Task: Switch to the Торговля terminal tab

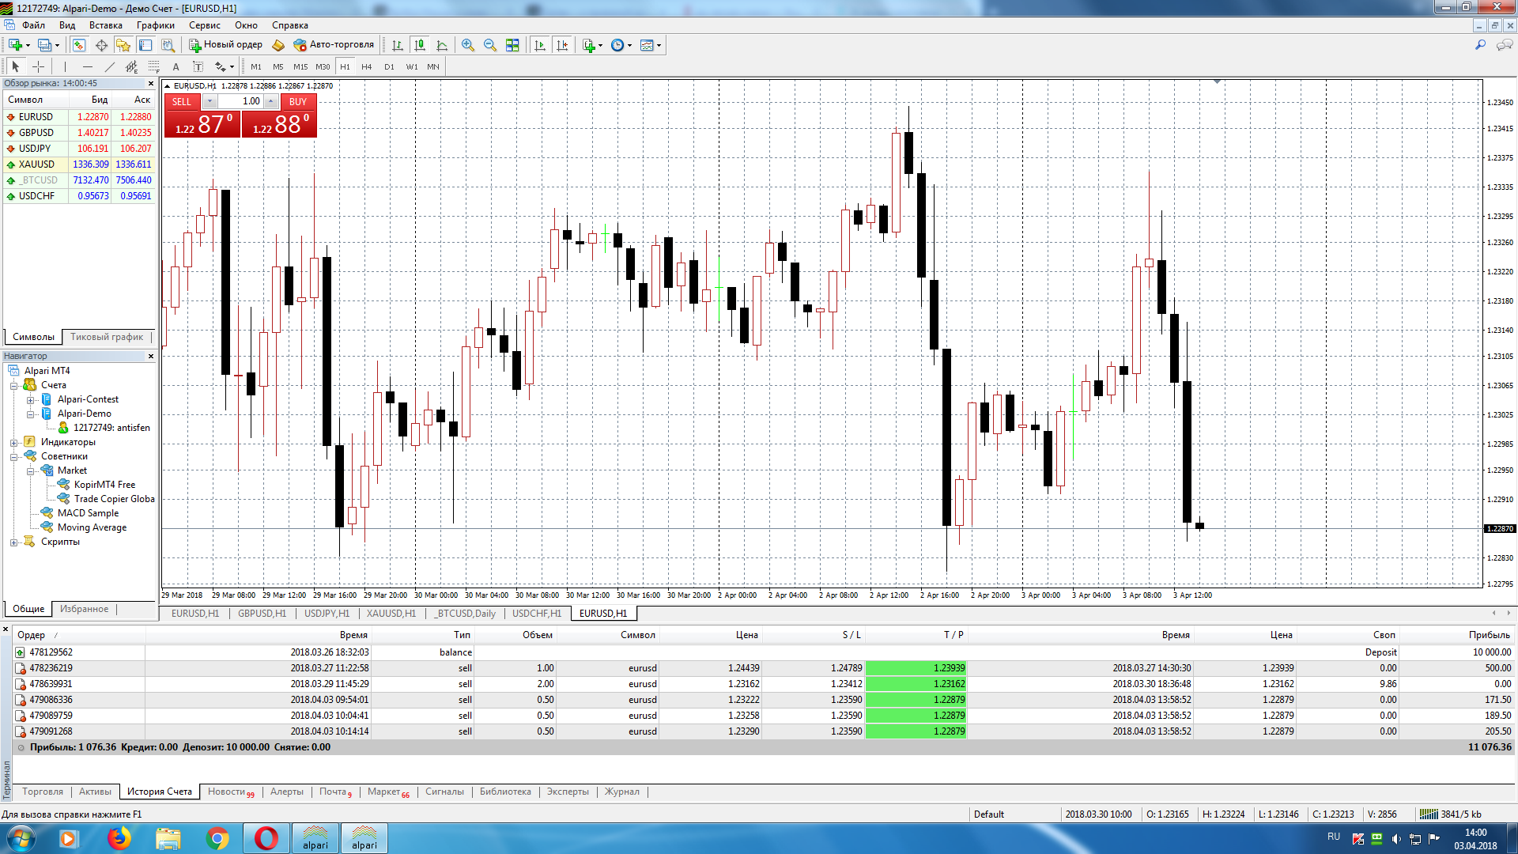Action: 42,792
